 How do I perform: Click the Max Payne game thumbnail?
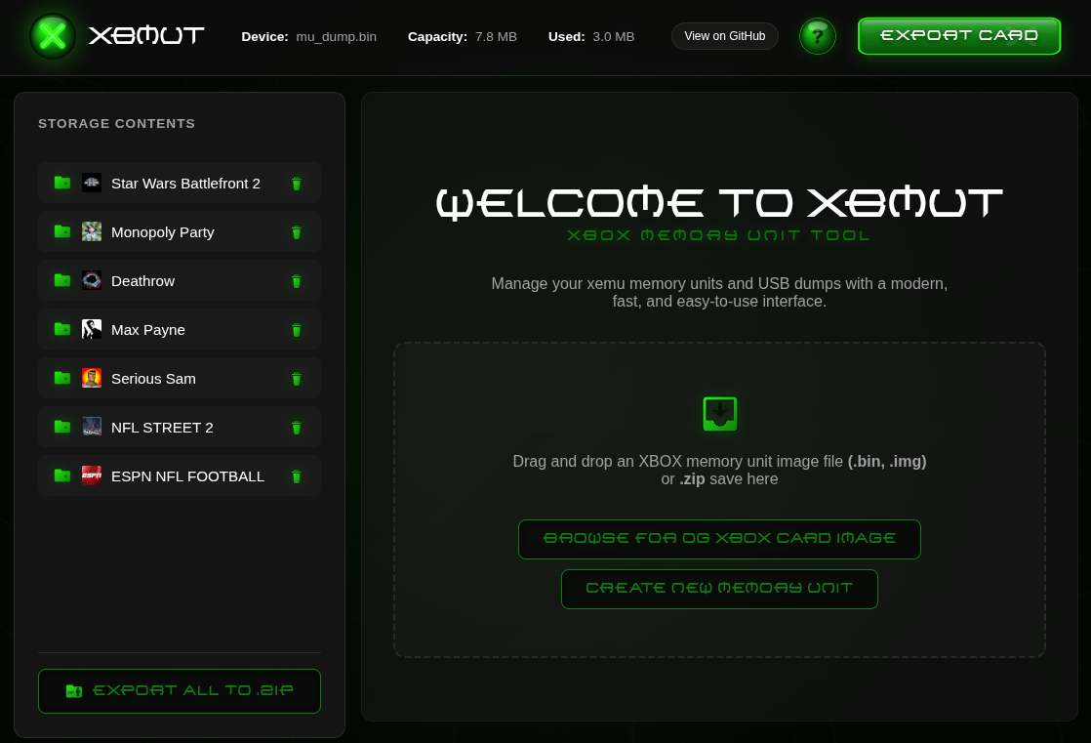pyautogui.click(x=92, y=329)
